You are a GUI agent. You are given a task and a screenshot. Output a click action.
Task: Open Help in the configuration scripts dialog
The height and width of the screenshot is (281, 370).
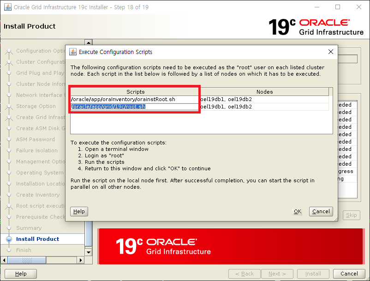tap(79, 211)
